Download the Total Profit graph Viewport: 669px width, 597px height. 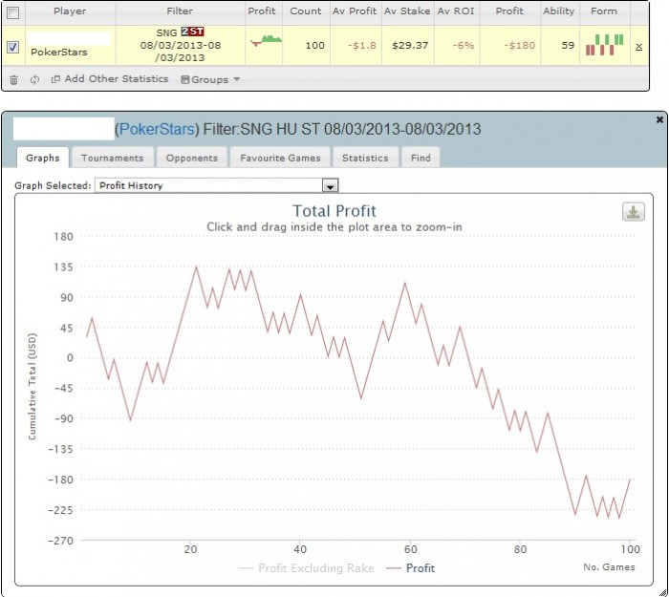pyautogui.click(x=633, y=212)
